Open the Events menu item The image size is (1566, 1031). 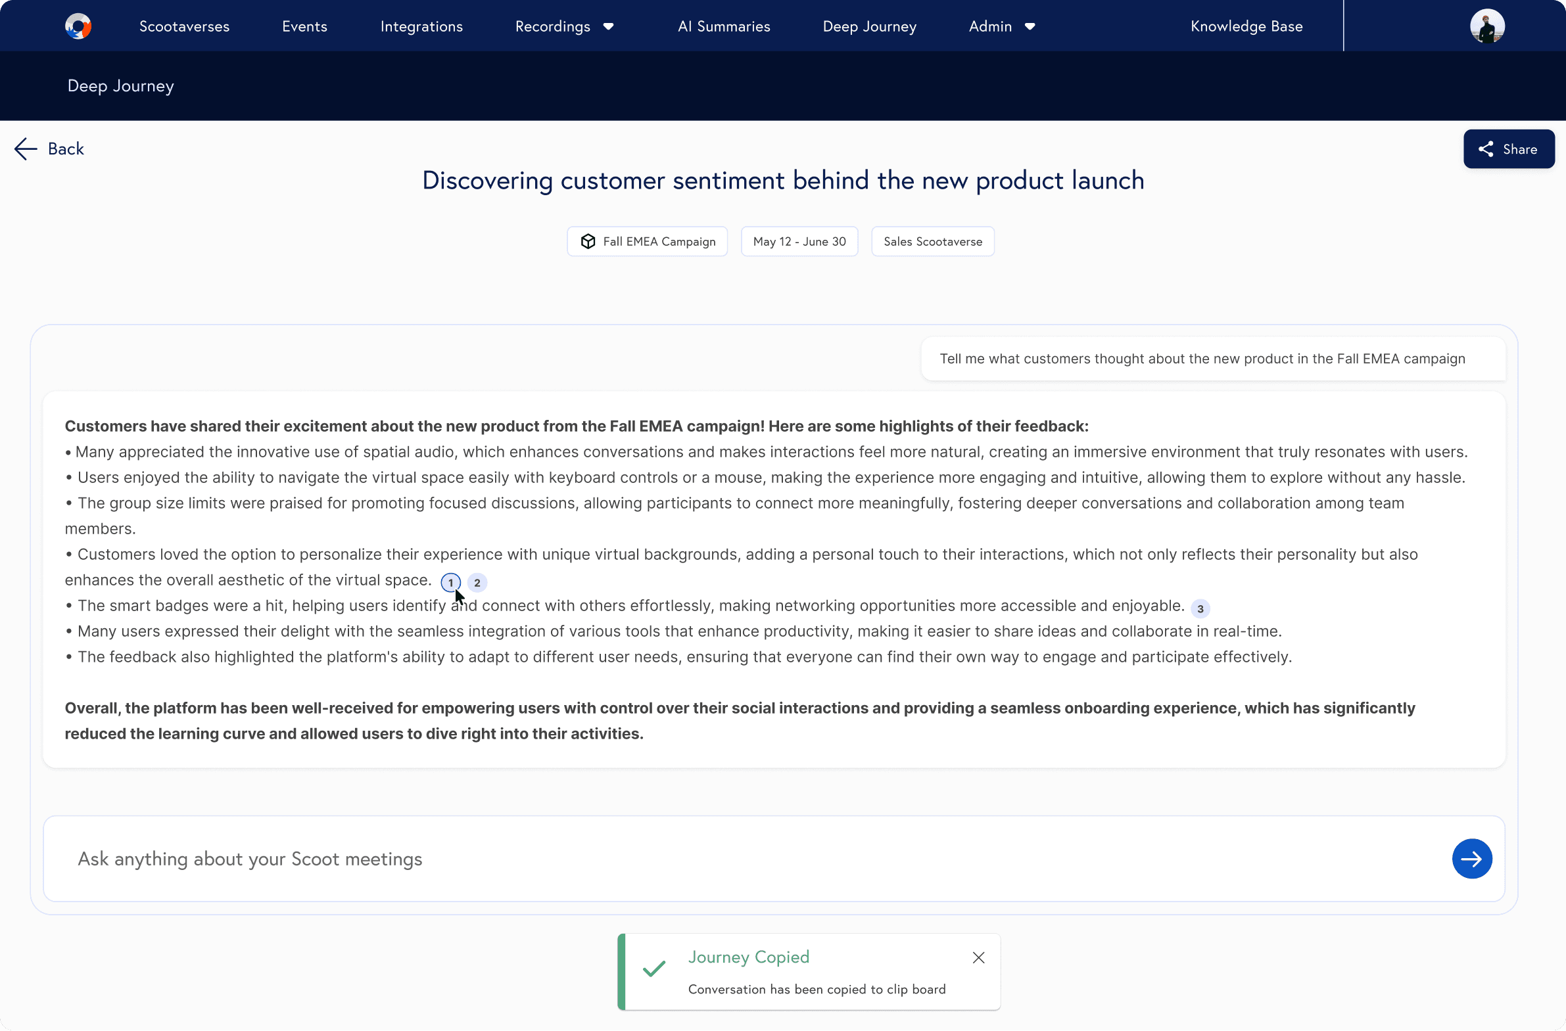click(304, 26)
